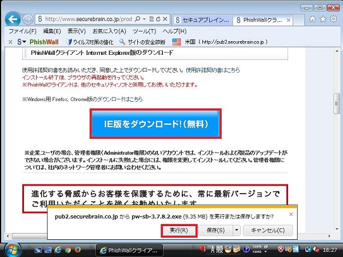Screen dimensions: 343x257
Task: Open the Home icon in IE
Action: point(312,19)
